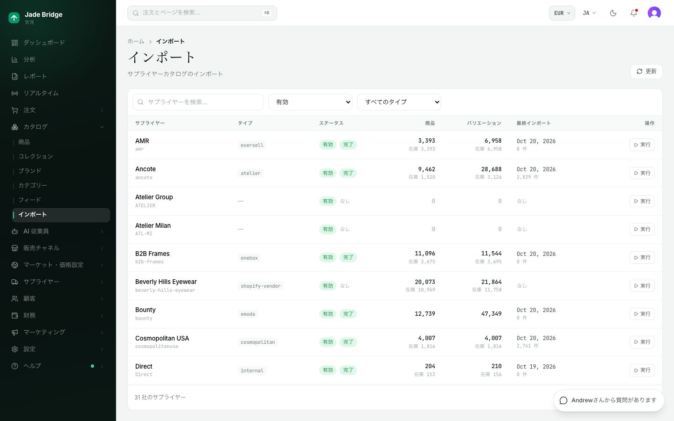Click the Jade Bridge logo icon
Image resolution: width=674 pixels, height=421 pixels.
14,18
